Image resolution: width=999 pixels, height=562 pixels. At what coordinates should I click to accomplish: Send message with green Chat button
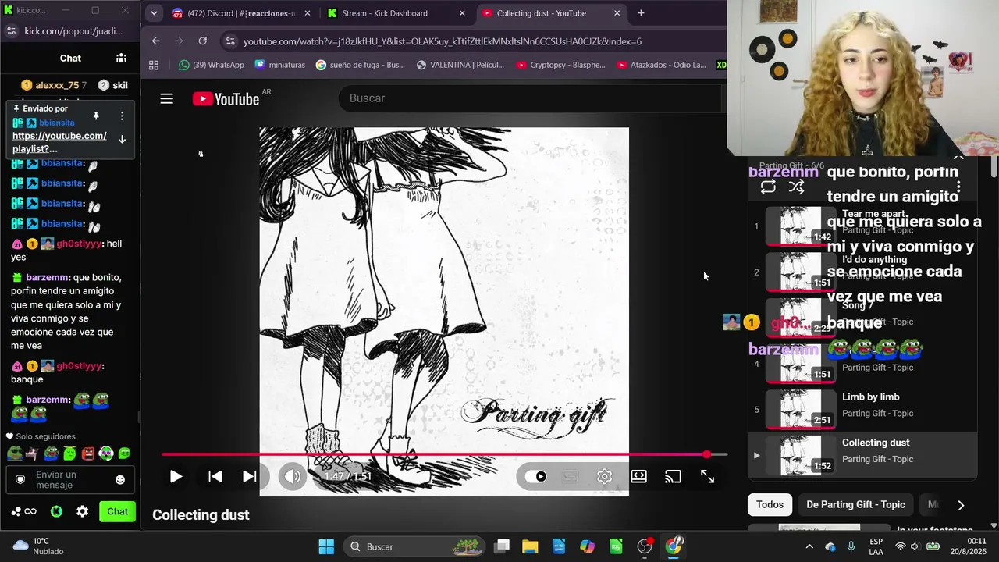117,511
